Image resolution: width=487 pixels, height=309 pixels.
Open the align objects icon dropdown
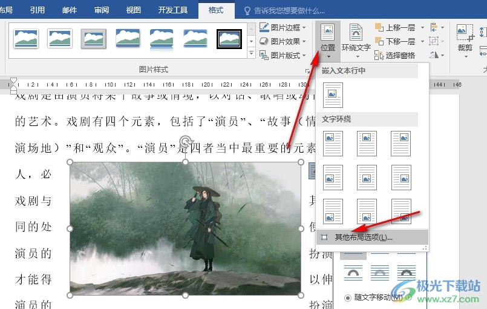437,27
